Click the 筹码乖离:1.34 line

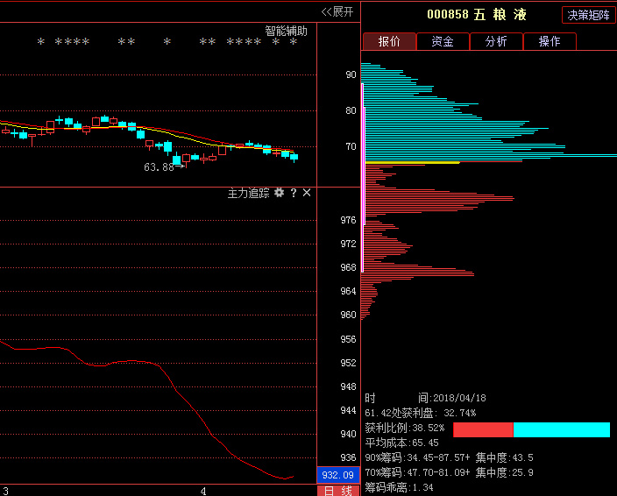tap(399, 487)
